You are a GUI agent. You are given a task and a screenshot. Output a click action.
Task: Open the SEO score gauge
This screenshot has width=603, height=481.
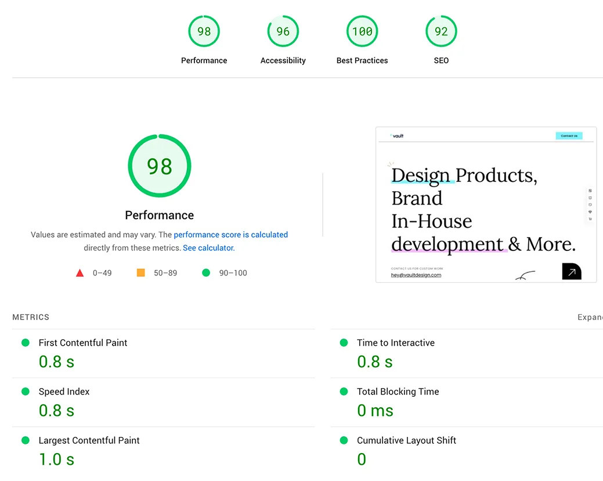441,31
